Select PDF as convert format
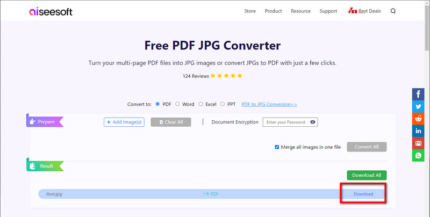Viewport: 430px width, 217px height. coord(157,104)
